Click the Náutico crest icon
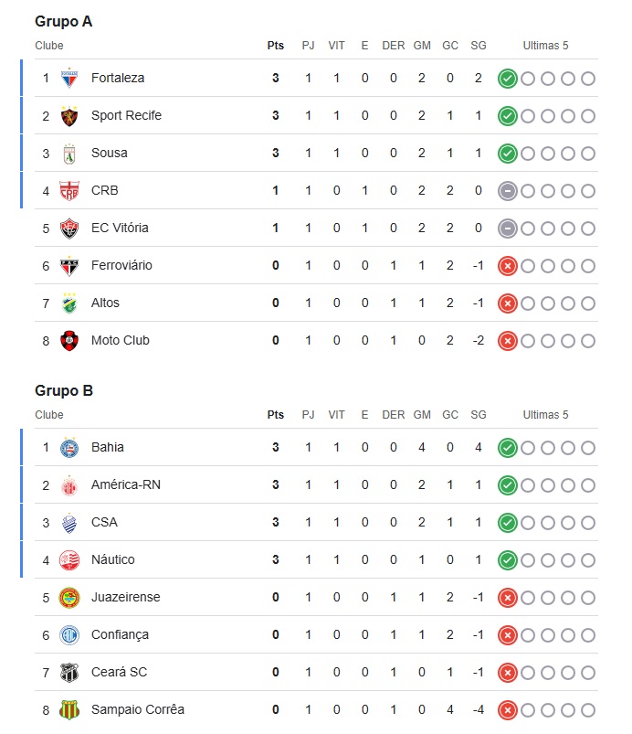This screenshot has width=632, height=734. [69, 559]
